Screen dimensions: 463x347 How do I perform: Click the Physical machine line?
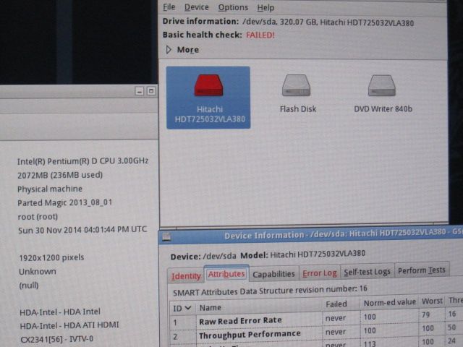[x=50, y=189]
